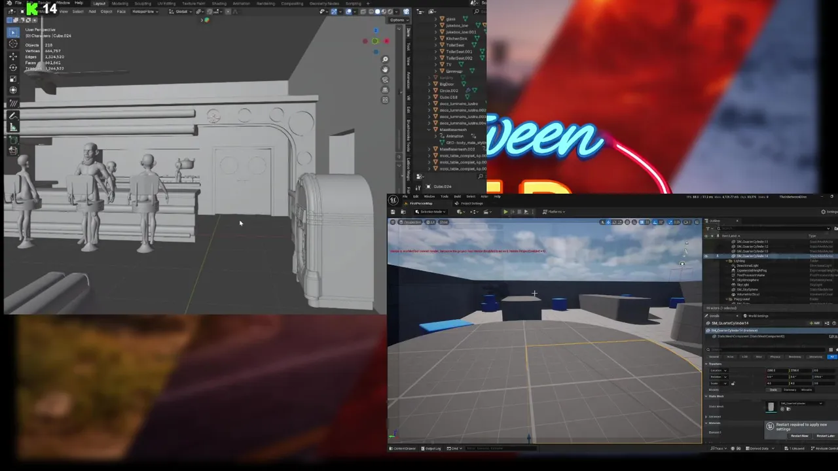The image size is (838, 471).
Task: Toggle Blender X-ray viewport toggle
Action: pos(363,11)
